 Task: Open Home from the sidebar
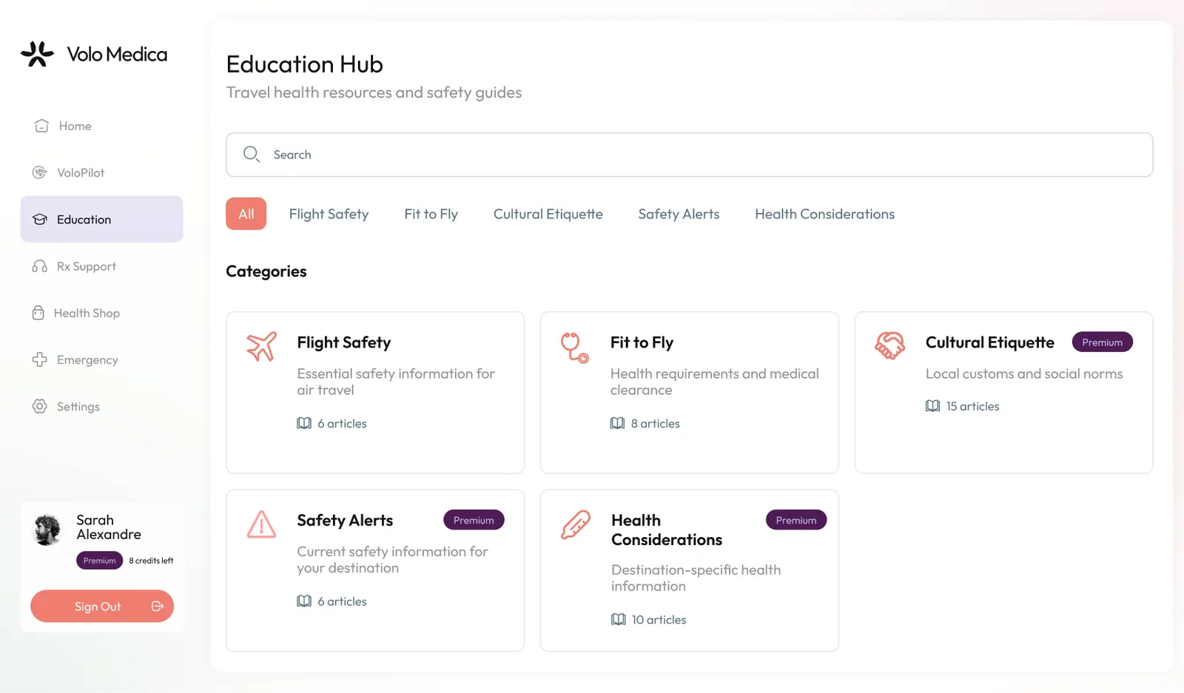click(101, 126)
